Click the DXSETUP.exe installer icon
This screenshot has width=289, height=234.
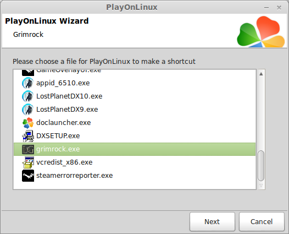tap(28, 136)
